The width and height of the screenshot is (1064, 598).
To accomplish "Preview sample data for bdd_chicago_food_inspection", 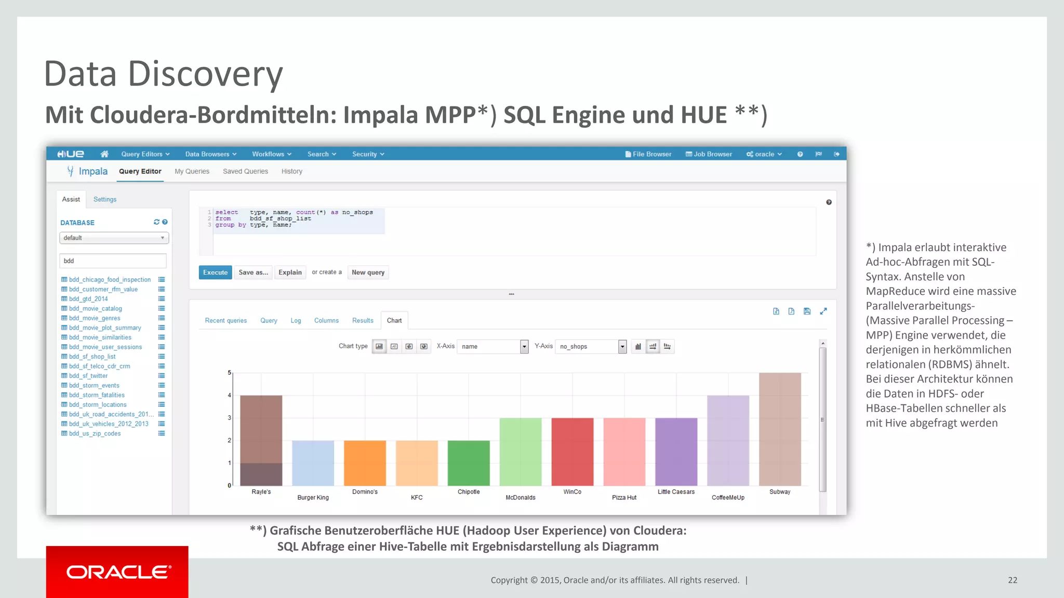I will tap(162, 280).
